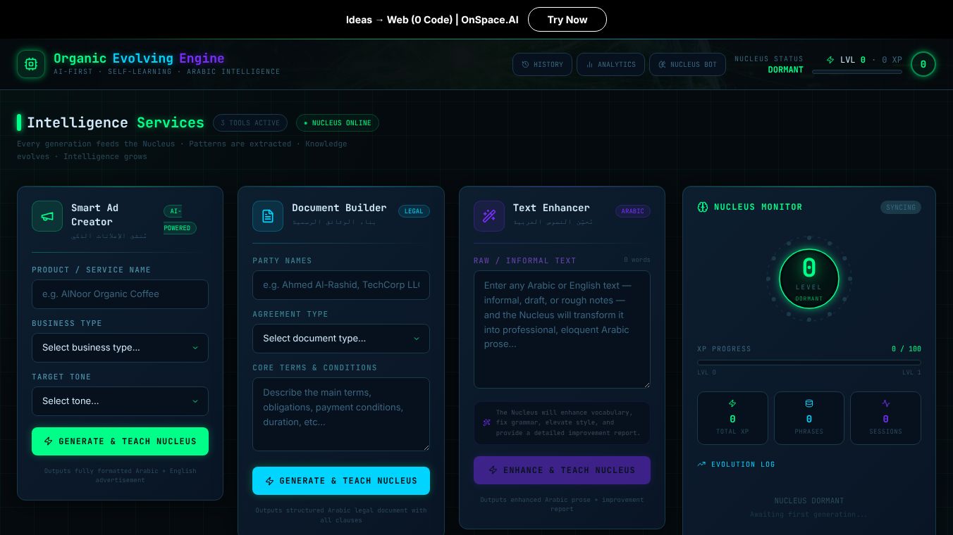Screen dimensions: 953x535
Task: Click the Nucleus Dormant log message
Action: point(809,501)
